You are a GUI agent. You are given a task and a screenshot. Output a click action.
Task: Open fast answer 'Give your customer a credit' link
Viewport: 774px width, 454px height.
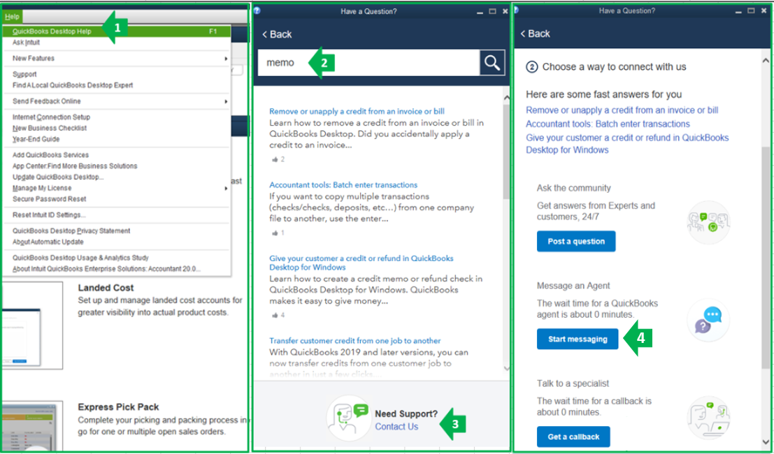tap(627, 144)
